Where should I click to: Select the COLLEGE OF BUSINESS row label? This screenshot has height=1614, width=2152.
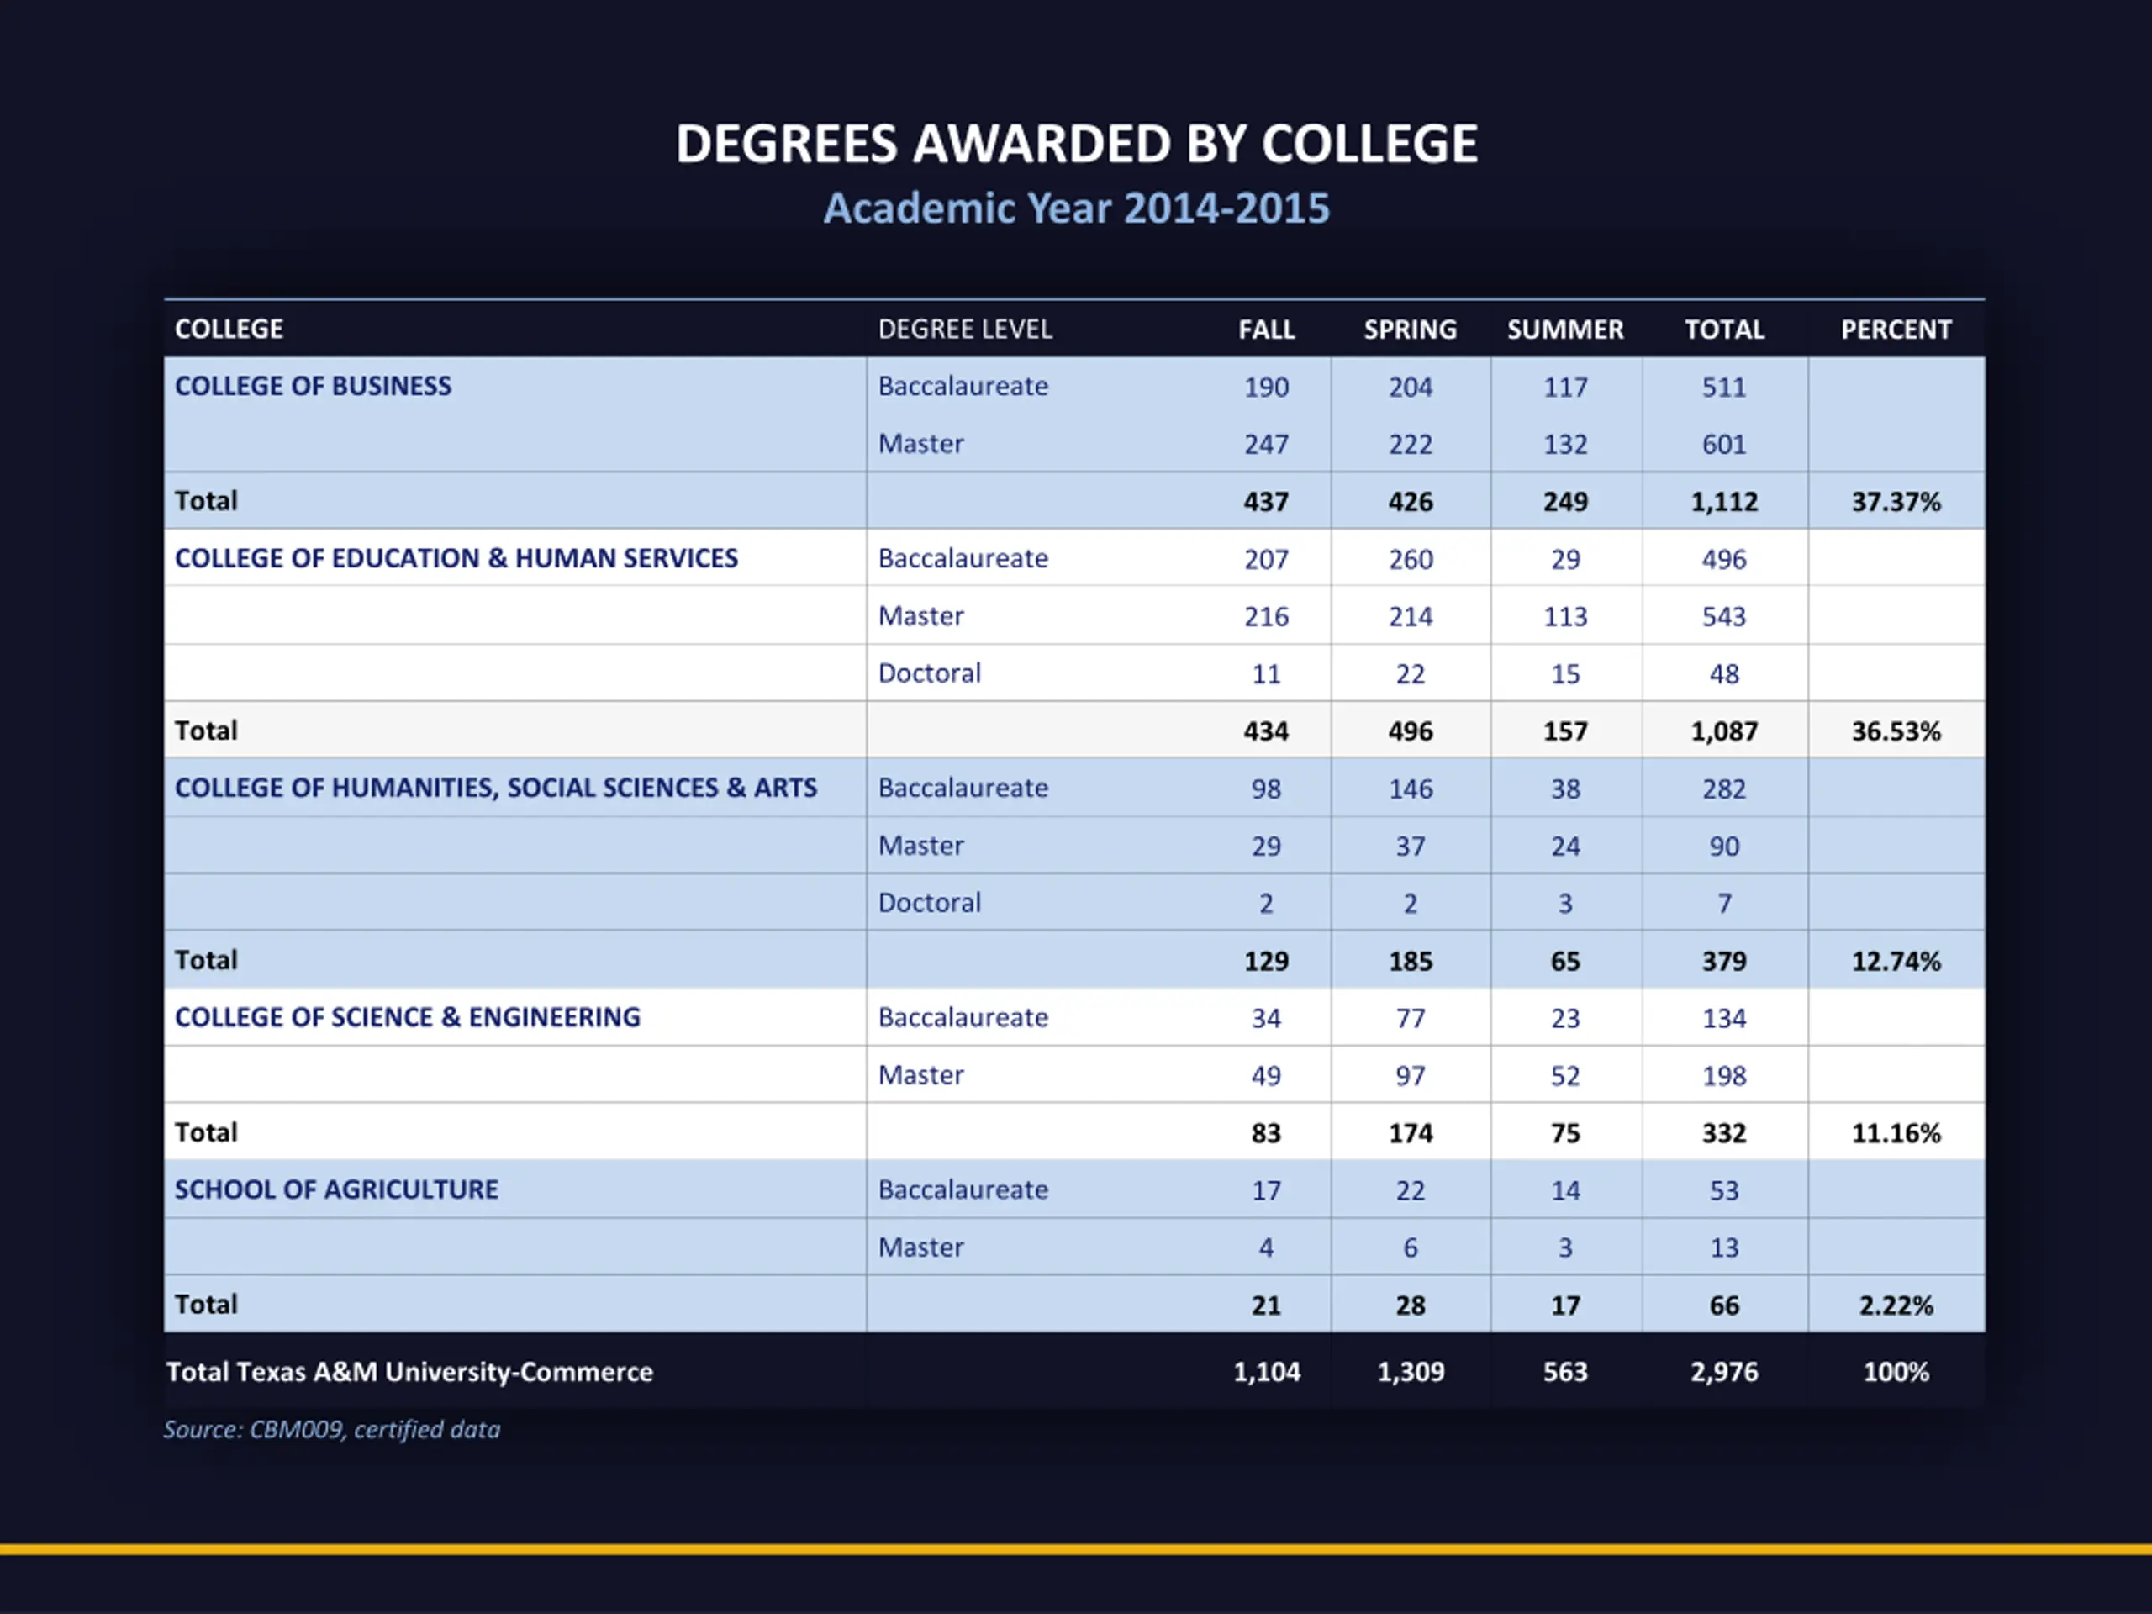point(313,386)
